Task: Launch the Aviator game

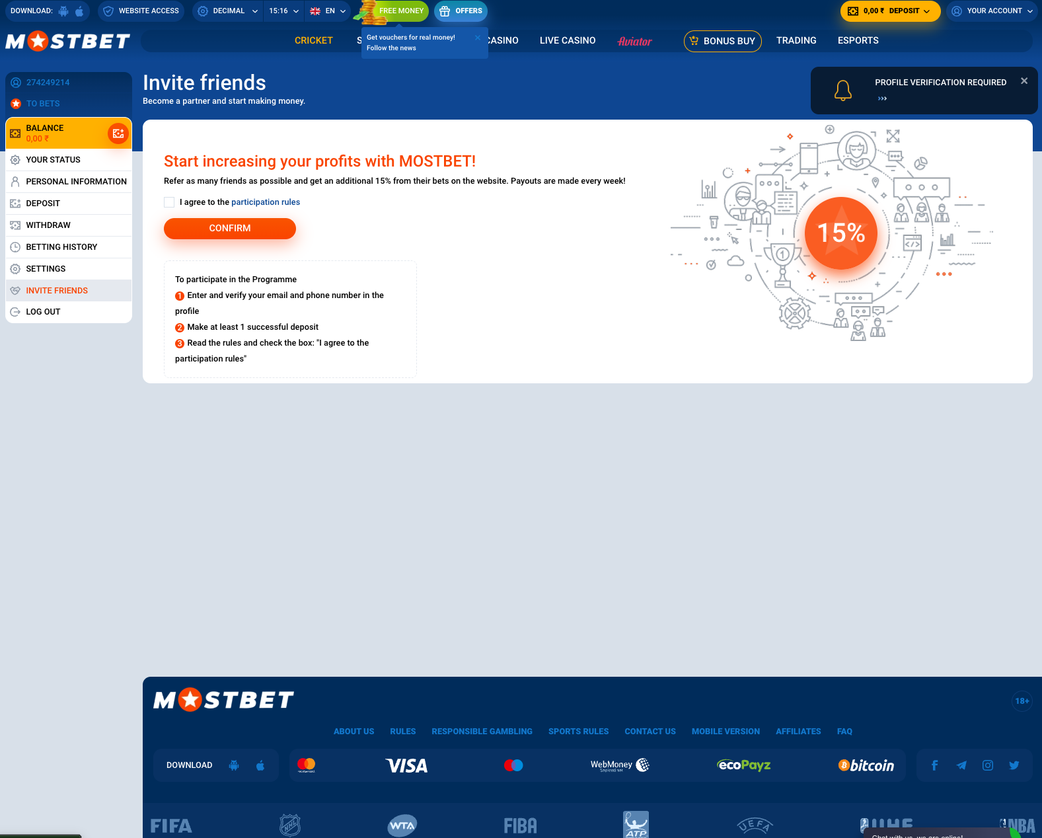Action: [x=634, y=41]
